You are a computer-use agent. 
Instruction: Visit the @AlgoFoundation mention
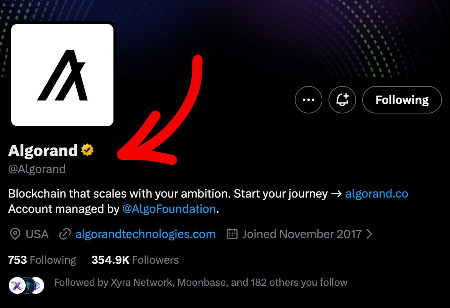(169, 209)
